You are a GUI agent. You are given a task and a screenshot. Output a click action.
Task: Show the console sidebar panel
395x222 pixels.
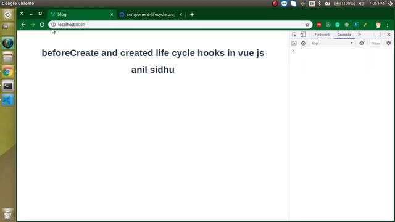click(x=294, y=43)
